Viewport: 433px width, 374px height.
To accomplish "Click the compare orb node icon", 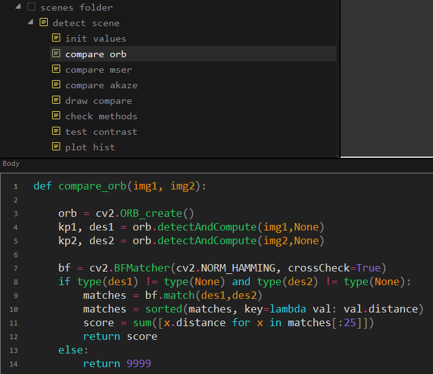I will (x=56, y=53).
